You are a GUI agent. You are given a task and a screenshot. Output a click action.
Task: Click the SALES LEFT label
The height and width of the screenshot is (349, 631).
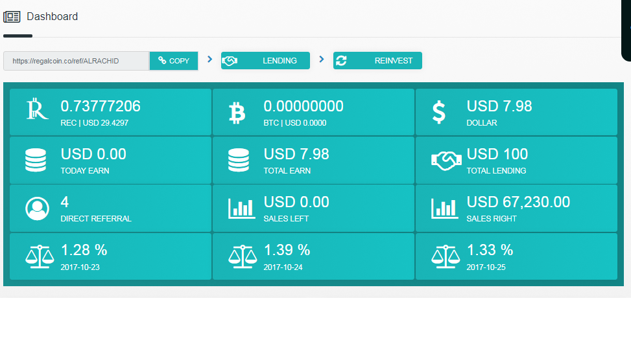coord(286,218)
